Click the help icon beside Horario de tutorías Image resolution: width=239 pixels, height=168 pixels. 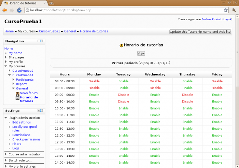point(121,45)
